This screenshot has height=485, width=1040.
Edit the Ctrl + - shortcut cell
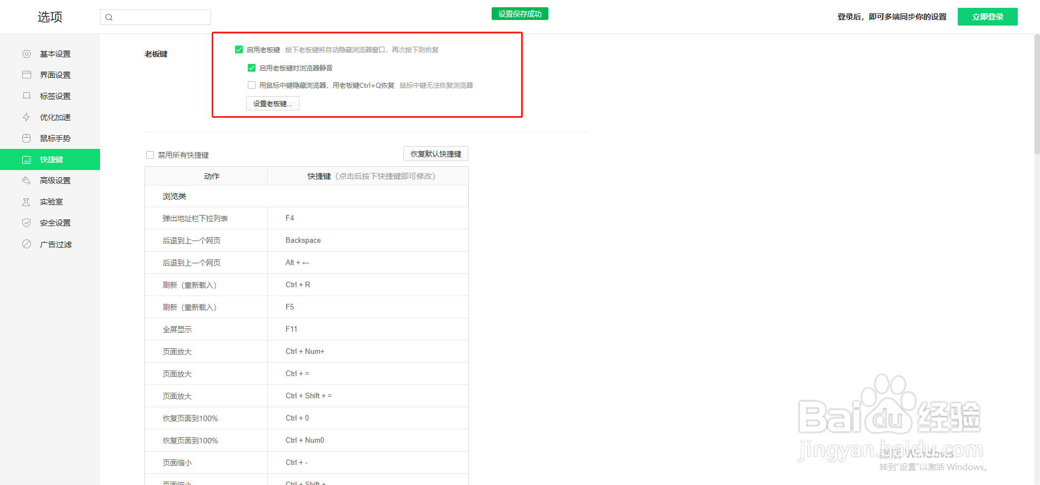pos(368,462)
